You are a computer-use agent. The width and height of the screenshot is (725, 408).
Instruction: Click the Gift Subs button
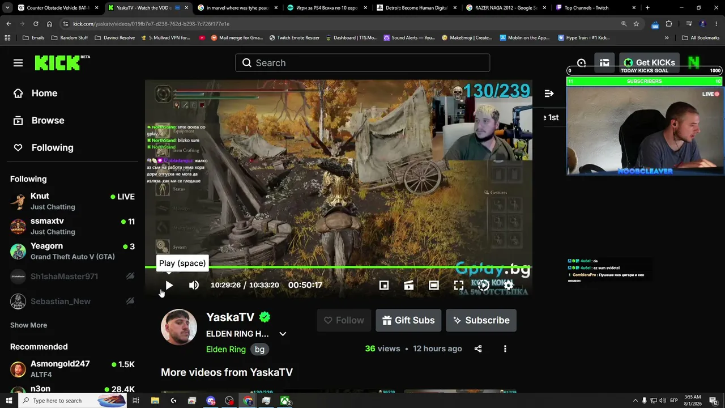(x=408, y=320)
